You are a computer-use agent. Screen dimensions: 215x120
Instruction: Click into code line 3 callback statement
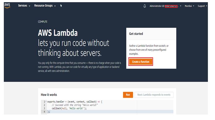(x=69, y=108)
